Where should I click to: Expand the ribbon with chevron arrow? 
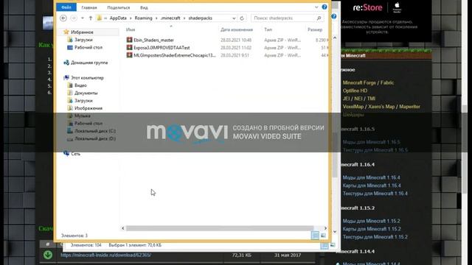coord(316,7)
